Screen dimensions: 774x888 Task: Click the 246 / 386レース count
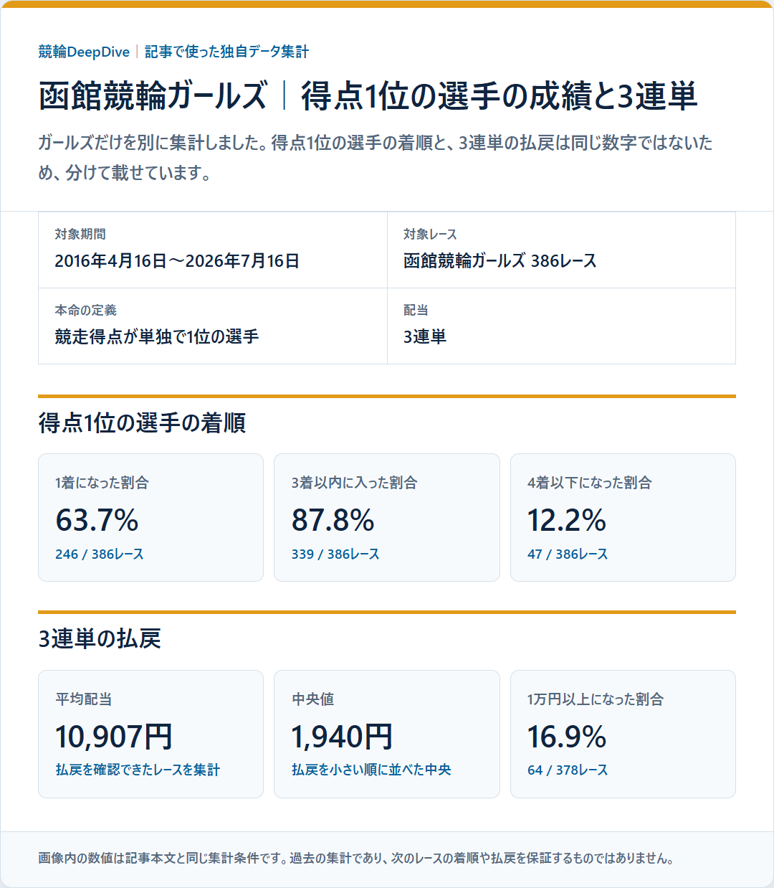click(100, 554)
